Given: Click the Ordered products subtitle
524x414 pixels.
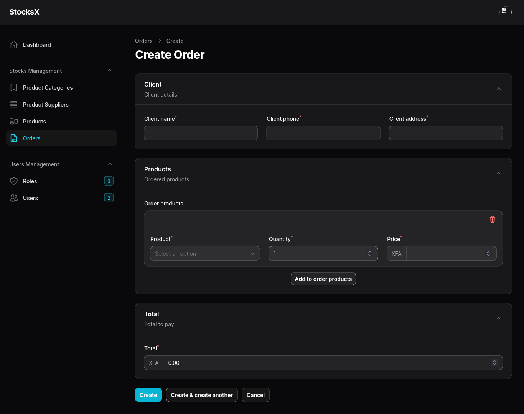Looking at the screenshot, I should [166, 179].
